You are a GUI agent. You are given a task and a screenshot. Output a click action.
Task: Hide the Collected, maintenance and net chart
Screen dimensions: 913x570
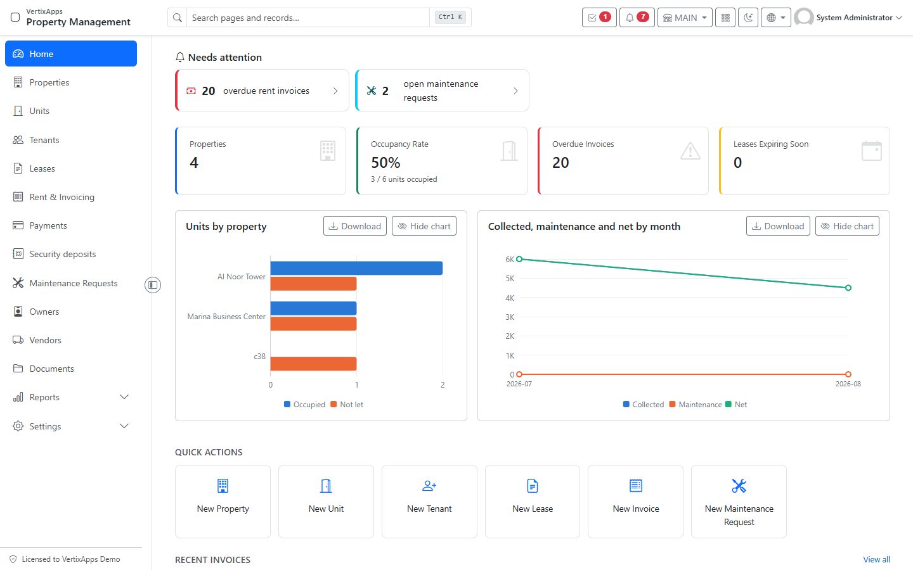[847, 226]
